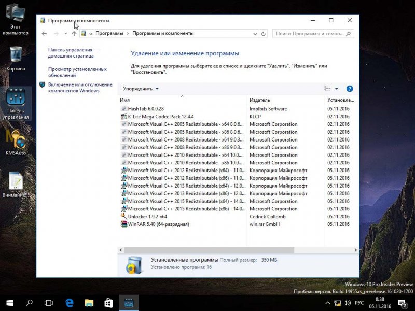Screen dimensions: 415x311
Task: Launch Microsoft Edge from taskbar
Action: (x=70, y=303)
